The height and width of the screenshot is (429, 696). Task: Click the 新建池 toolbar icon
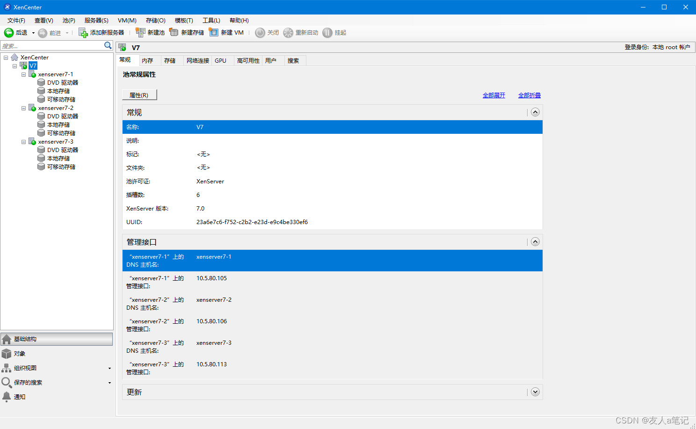coord(140,32)
